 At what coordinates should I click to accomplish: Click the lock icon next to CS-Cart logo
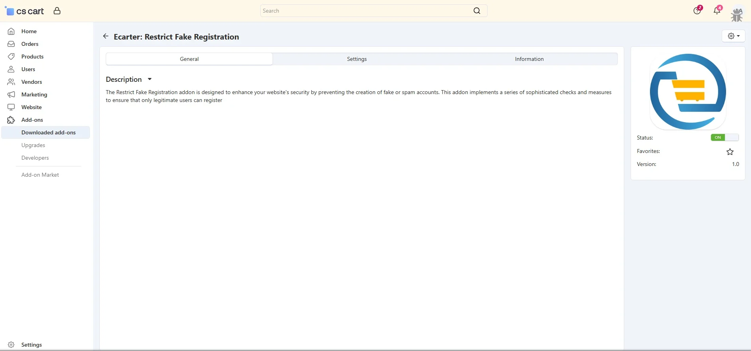point(57,11)
